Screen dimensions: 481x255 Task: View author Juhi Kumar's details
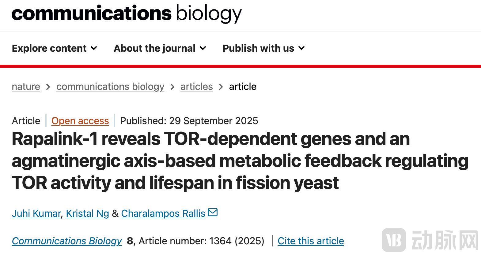36,213
